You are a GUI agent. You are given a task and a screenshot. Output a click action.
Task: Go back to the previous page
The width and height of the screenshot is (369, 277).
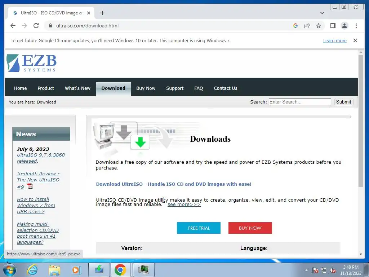[13, 26]
